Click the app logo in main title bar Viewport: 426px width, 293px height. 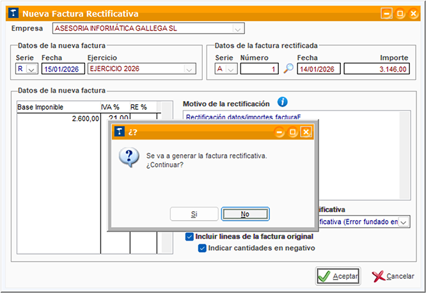point(13,13)
